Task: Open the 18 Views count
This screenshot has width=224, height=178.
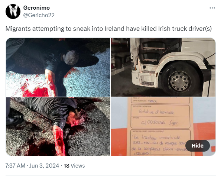Action: pos(74,166)
